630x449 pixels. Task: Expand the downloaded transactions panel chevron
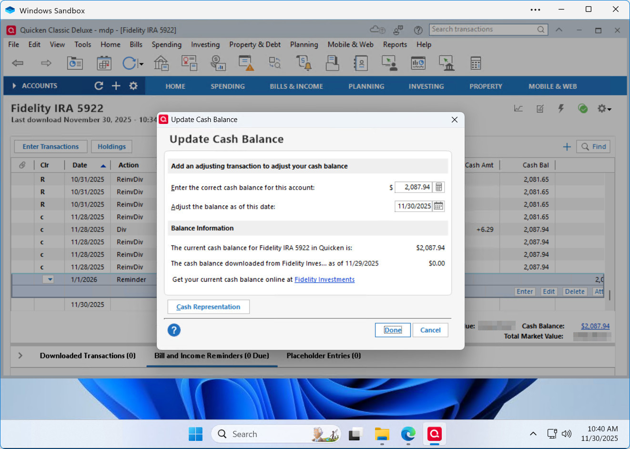pyautogui.click(x=20, y=356)
